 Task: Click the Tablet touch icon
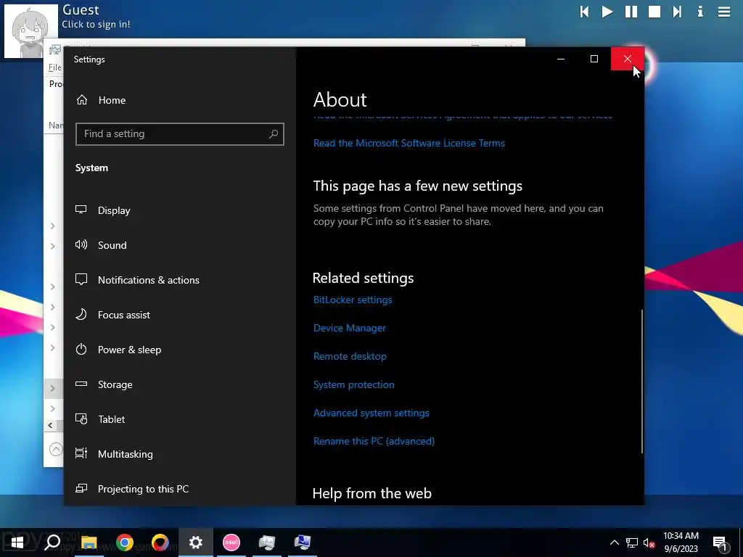pyautogui.click(x=81, y=418)
